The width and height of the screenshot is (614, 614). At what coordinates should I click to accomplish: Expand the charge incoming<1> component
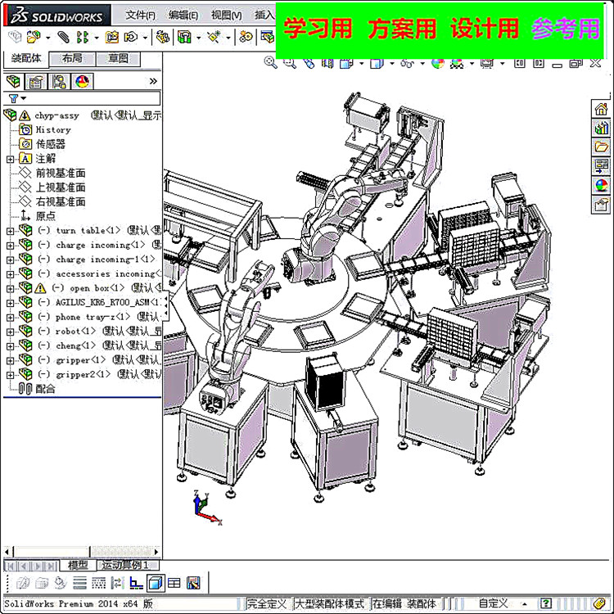pyautogui.click(x=10, y=246)
